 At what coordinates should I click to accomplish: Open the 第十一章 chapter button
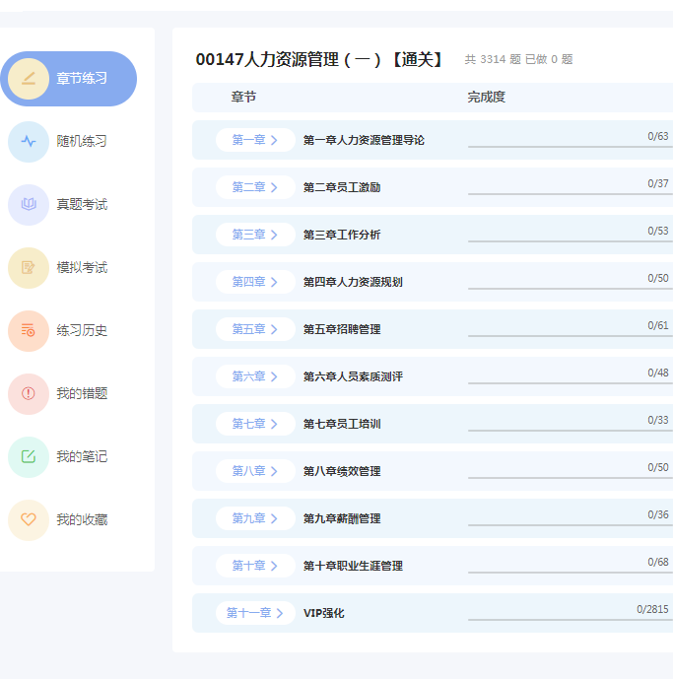click(255, 613)
